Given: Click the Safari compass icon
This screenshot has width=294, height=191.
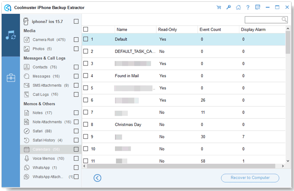Looking at the screenshot, I should [26, 131].
